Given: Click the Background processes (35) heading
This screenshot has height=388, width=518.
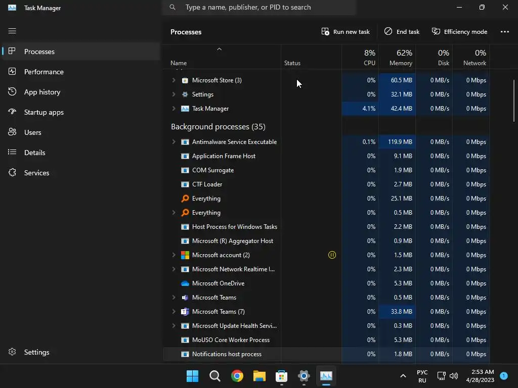Looking at the screenshot, I should tap(218, 127).
